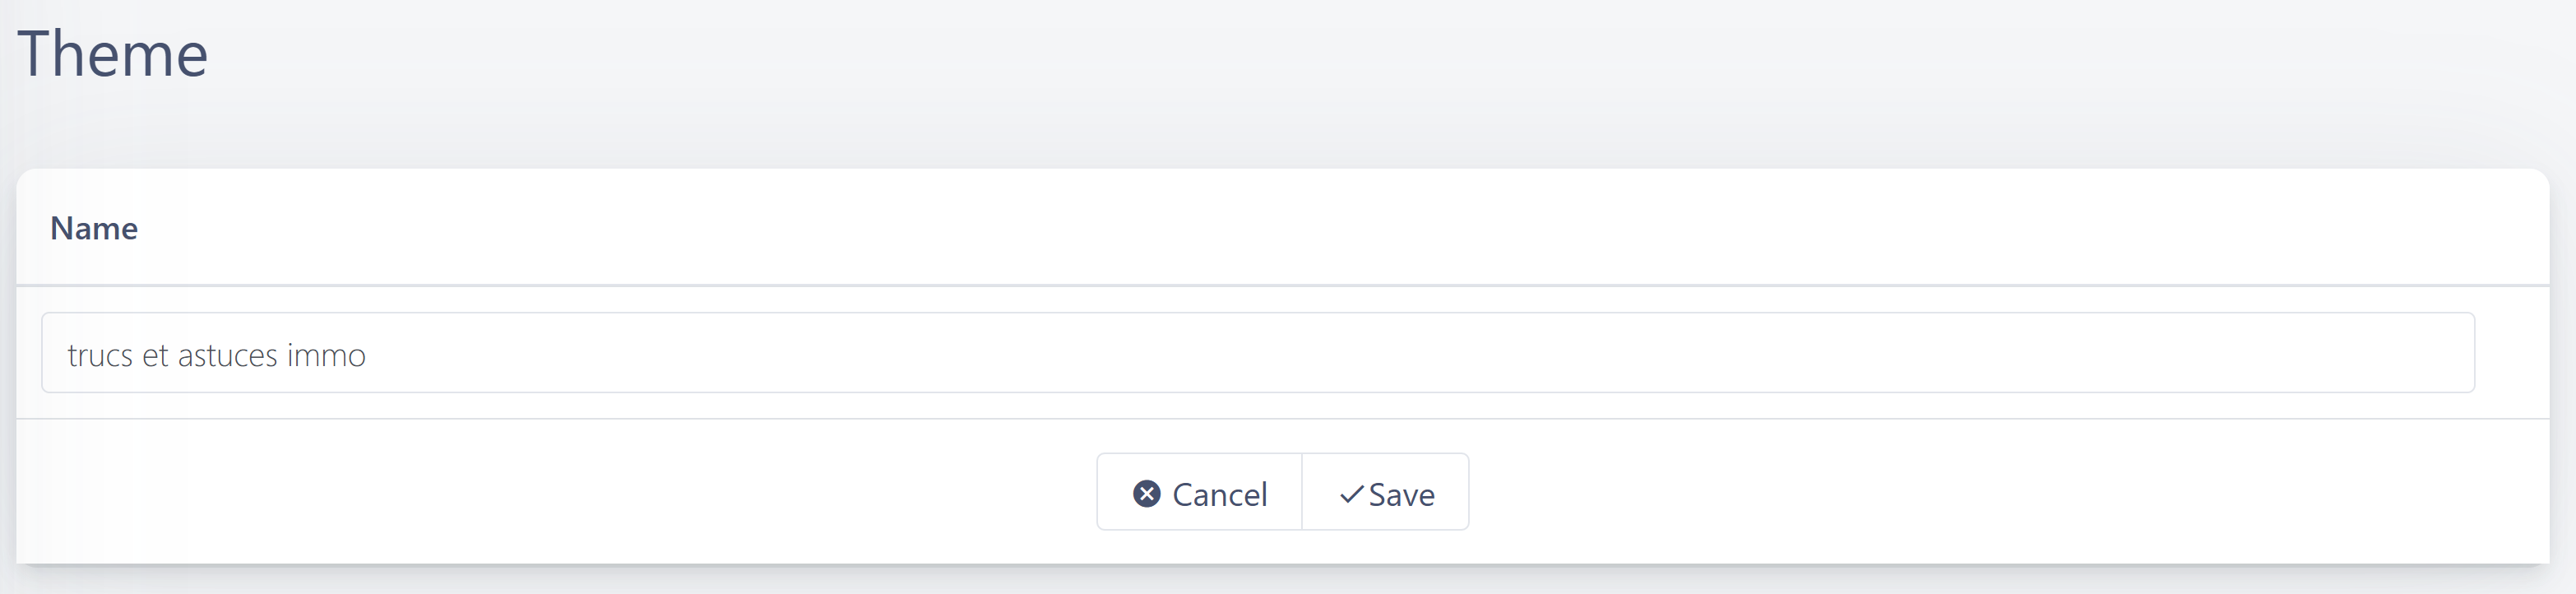Select the dark round cancel icon
This screenshot has height=594, width=2576.
click(1147, 493)
